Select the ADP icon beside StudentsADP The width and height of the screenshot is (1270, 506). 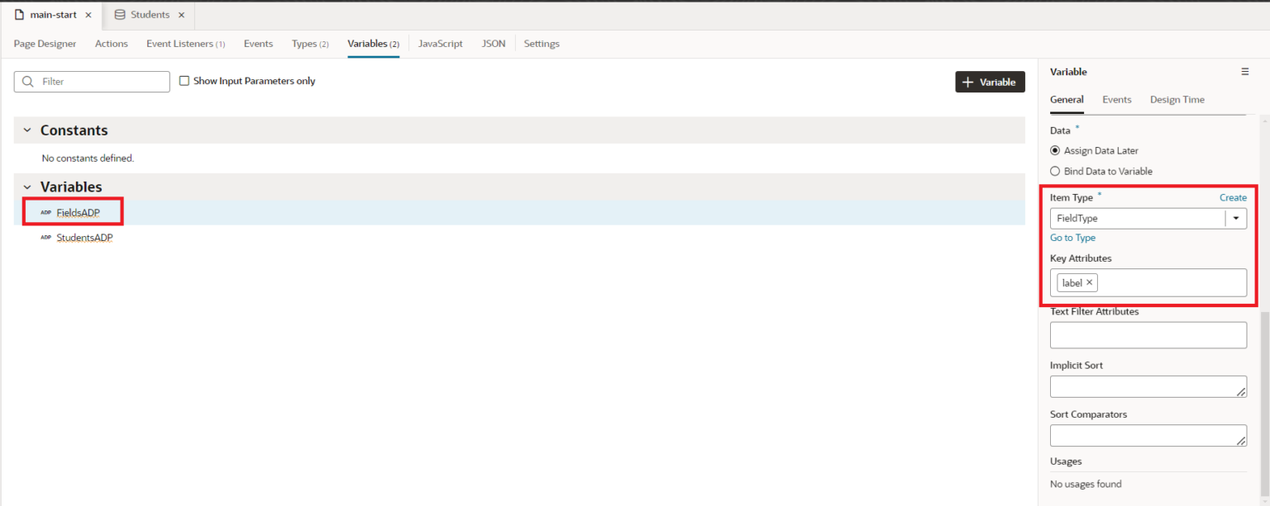tap(44, 238)
